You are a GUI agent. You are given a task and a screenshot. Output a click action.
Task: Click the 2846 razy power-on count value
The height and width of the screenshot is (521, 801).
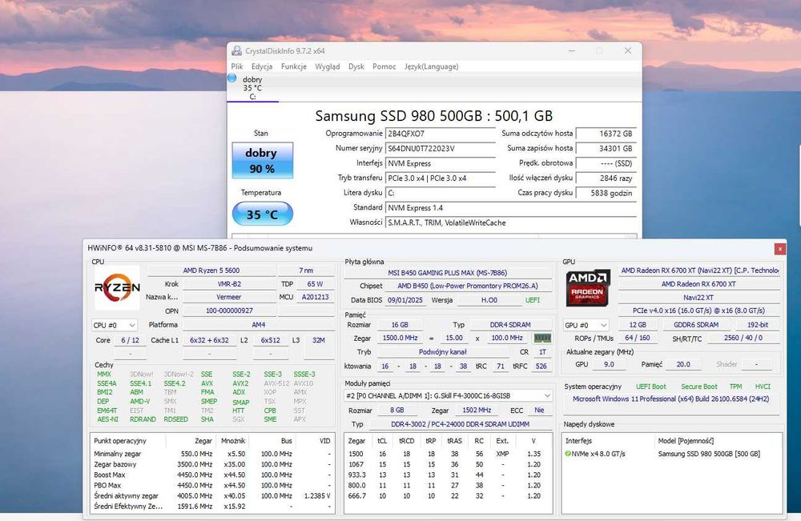tap(606, 178)
